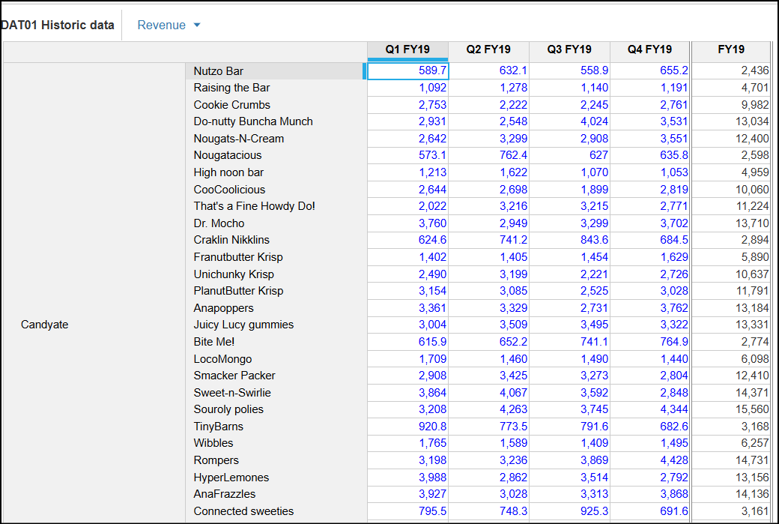Select the Franutbutter Krisp row label
The width and height of the screenshot is (779, 524).
click(276, 257)
